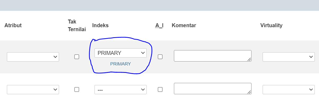Click the Virtuality column header
The height and width of the screenshot is (104, 319).
tap(271, 25)
